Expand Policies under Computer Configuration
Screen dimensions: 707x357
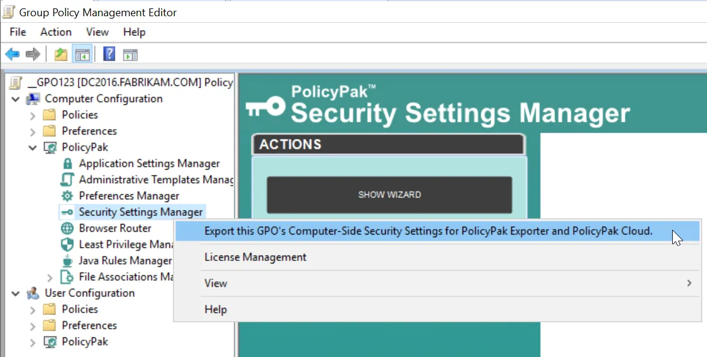tap(32, 115)
